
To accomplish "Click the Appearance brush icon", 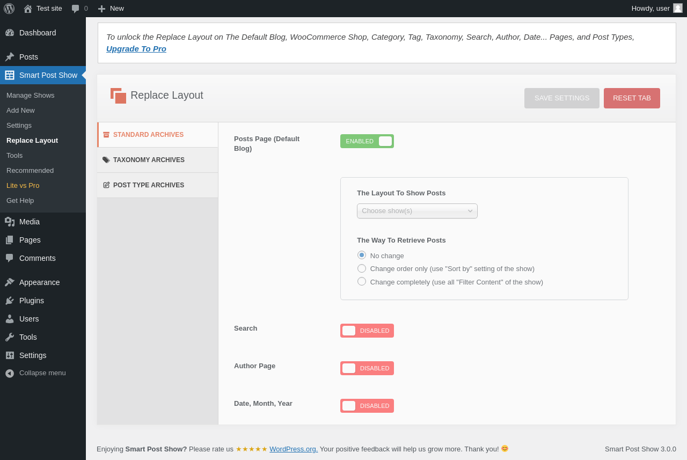I will click(x=10, y=282).
